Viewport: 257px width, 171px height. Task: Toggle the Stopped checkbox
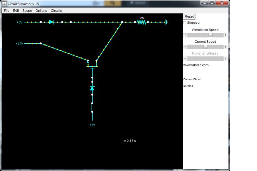(x=185, y=22)
